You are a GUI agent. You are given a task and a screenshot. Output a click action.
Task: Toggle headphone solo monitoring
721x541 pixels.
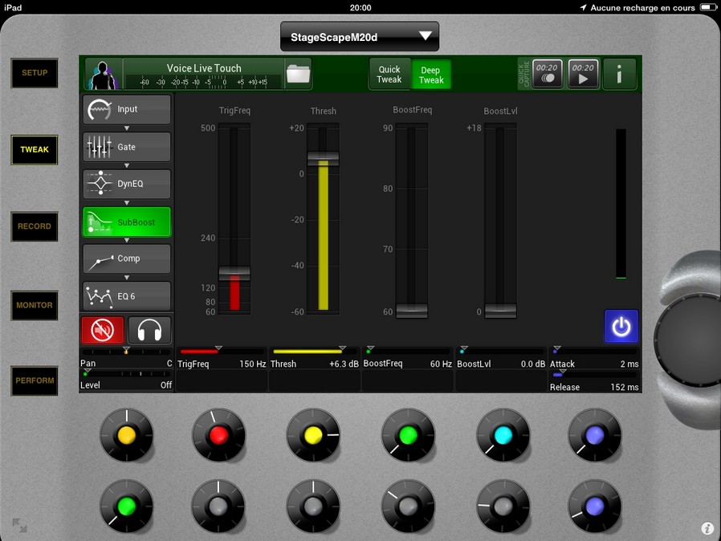coord(149,330)
